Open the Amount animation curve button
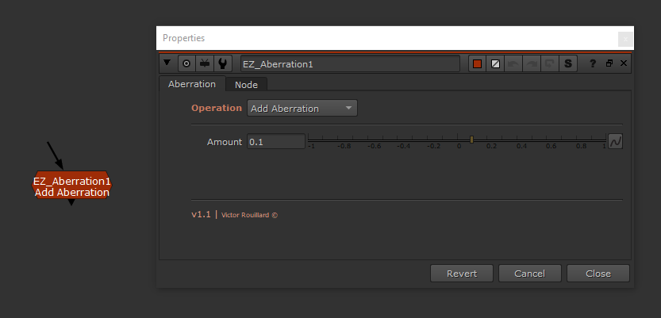This screenshot has width=661, height=318. click(616, 141)
